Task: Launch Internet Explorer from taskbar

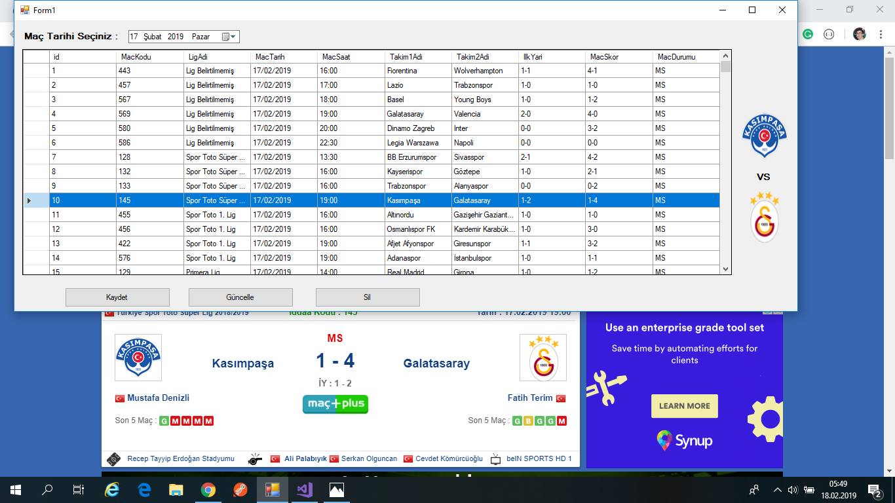Action: coord(112,489)
